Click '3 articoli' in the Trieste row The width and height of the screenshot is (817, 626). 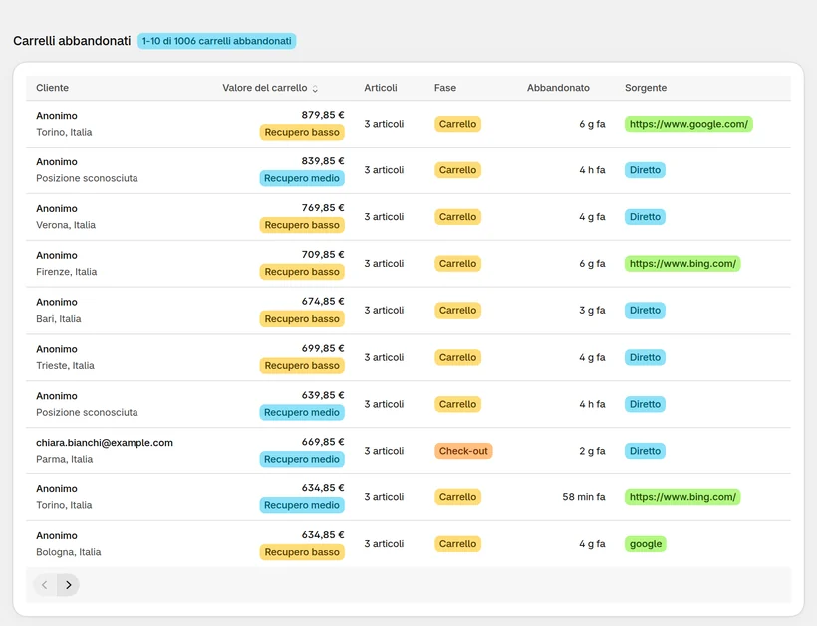pos(384,357)
